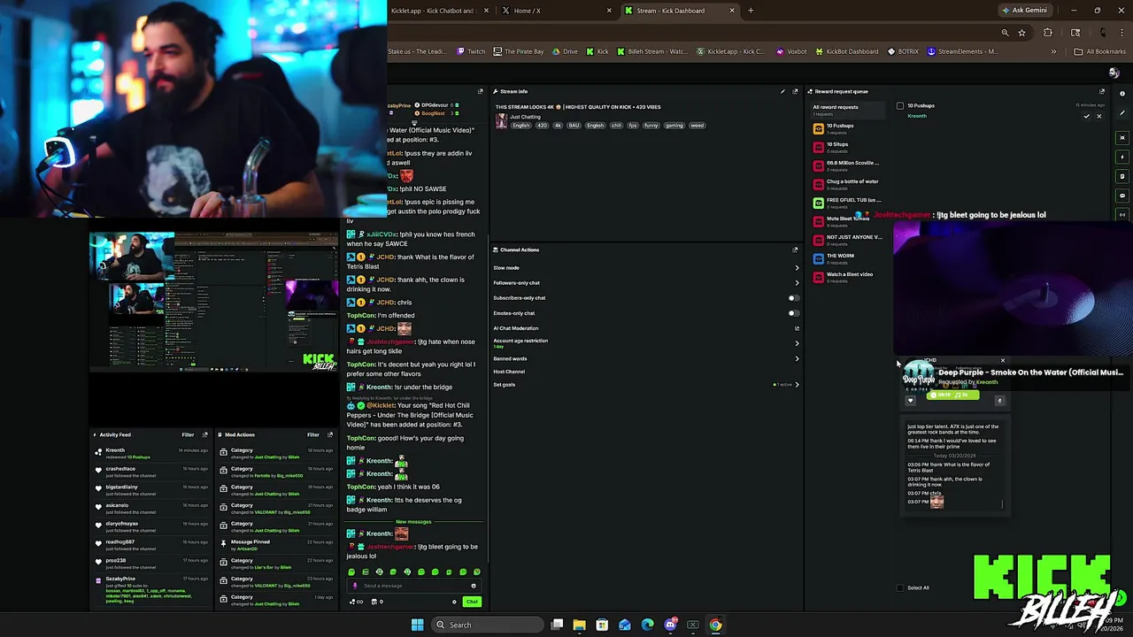Open StreamElements bookmark
This screenshot has height=637, width=1133.
[x=962, y=51]
